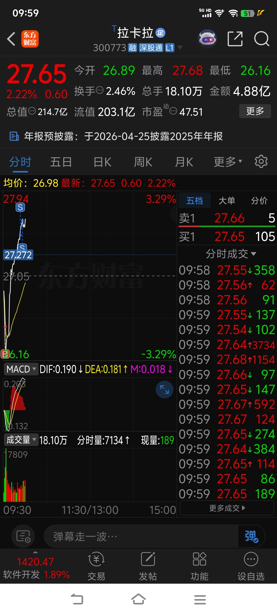This screenshot has width=277, height=616.
Task: Tap 交易 trade icon
Action: pyautogui.click(x=96, y=566)
